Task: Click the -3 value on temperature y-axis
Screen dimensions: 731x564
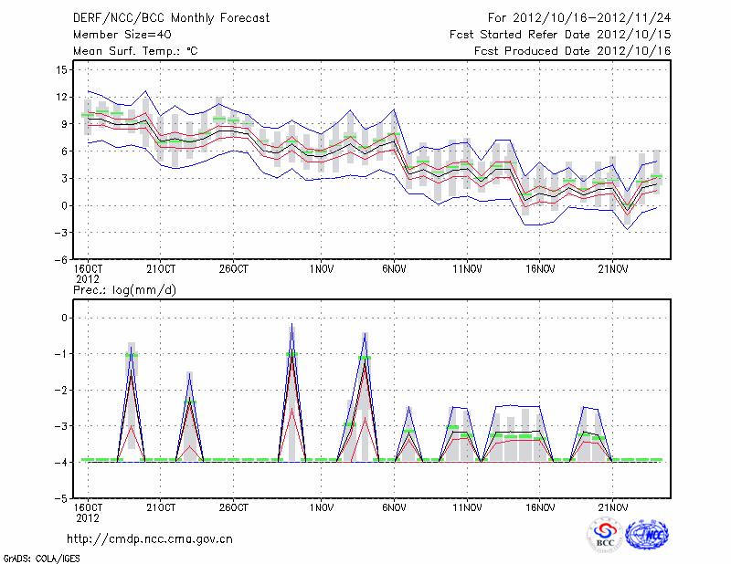Action: click(61, 233)
